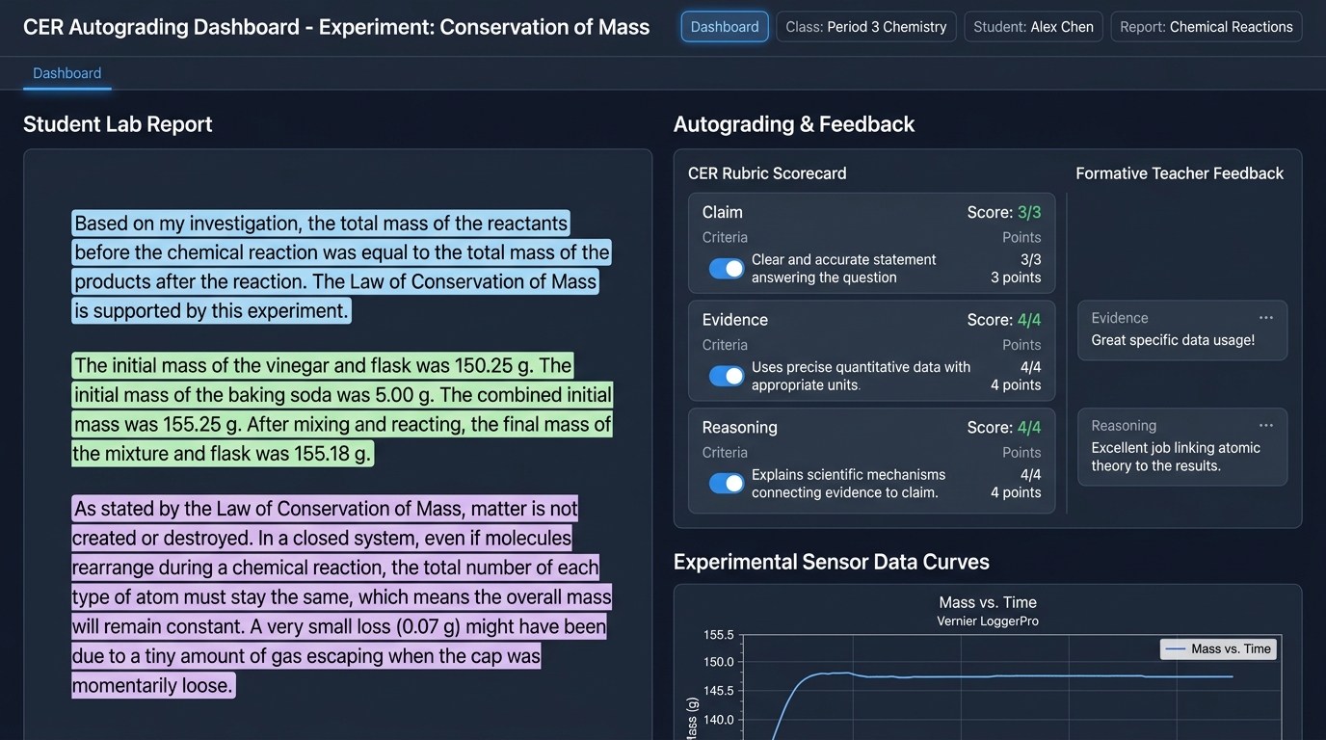The image size is (1326, 740).
Task: Open the Reasoning feedback ellipsis menu
Action: (1265, 426)
